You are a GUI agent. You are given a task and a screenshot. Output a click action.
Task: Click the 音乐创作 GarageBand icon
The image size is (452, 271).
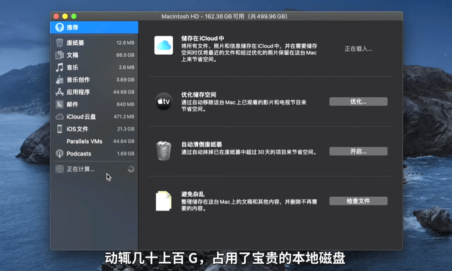[59, 80]
